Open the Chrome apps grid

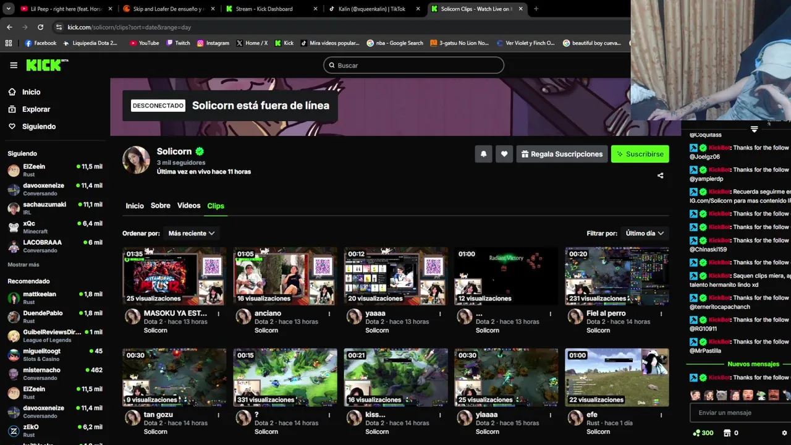click(9, 43)
